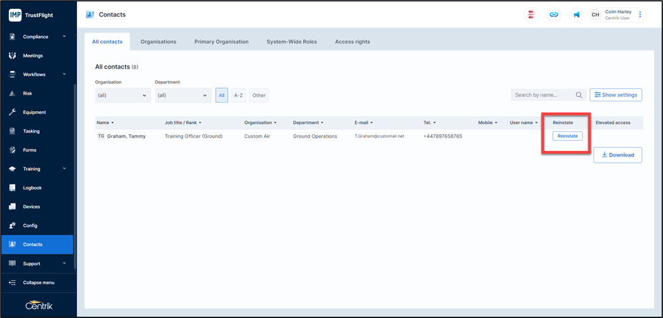Open Equipment from the sidebar wrench icon
The width and height of the screenshot is (663, 318).
12,112
